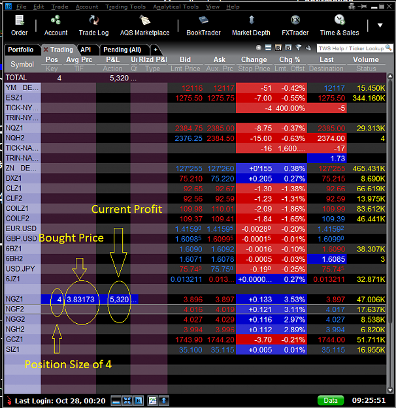Sort by the Chg % column header

click(x=289, y=59)
